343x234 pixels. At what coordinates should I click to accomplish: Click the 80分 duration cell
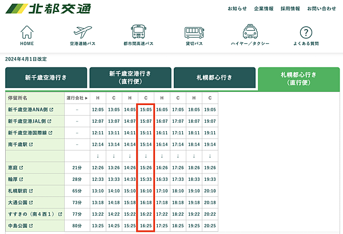[x=77, y=226]
